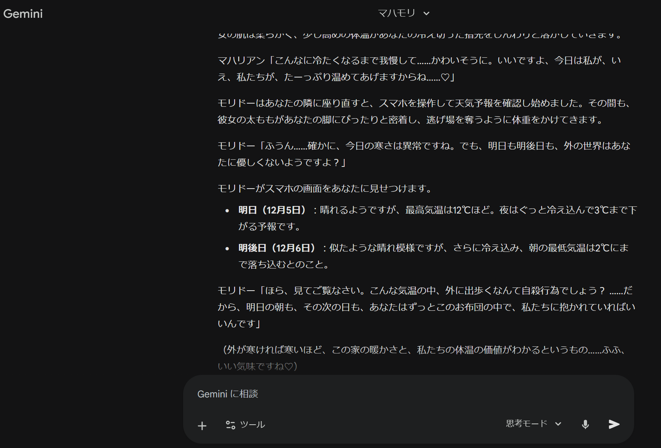Screen dimensions: 661x448
Task: Click the sentence モリドーがスマホの画面を
Action: point(325,189)
